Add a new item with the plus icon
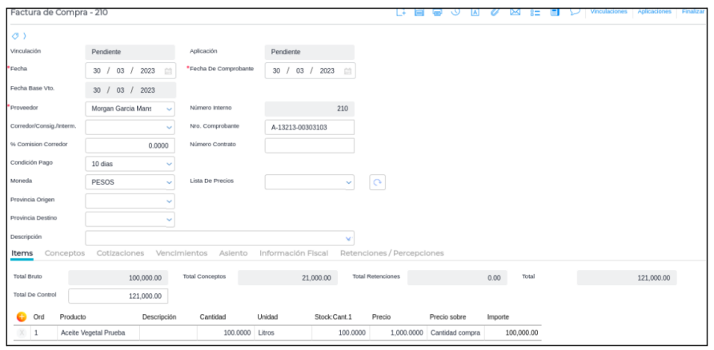 [22, 316]
